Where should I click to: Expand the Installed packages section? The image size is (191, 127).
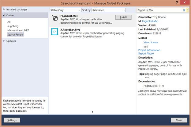point(4,10)
